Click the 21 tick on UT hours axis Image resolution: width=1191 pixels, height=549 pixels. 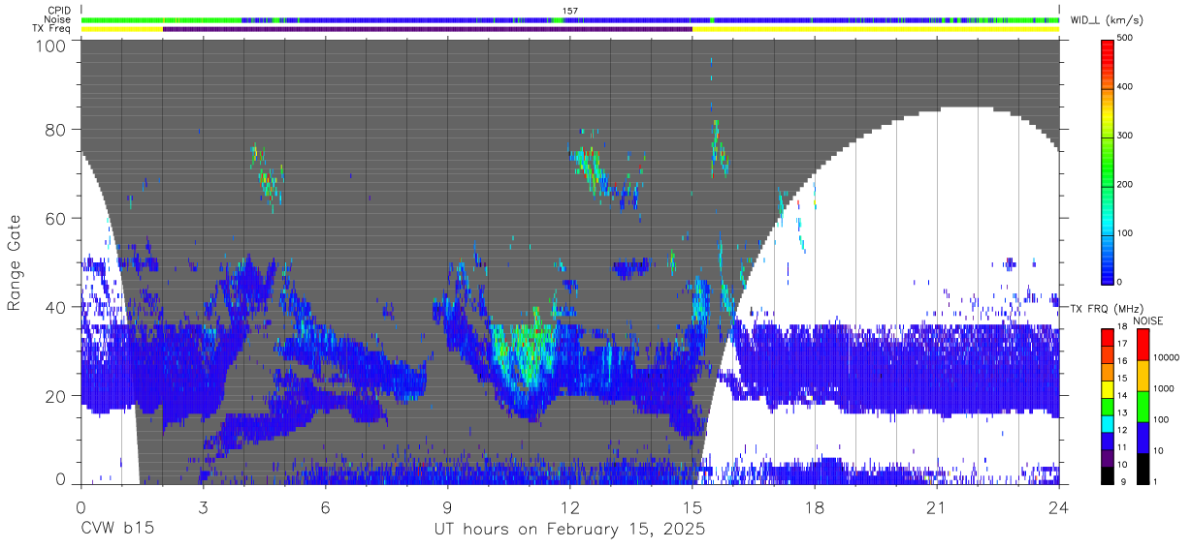coord(937,506)
